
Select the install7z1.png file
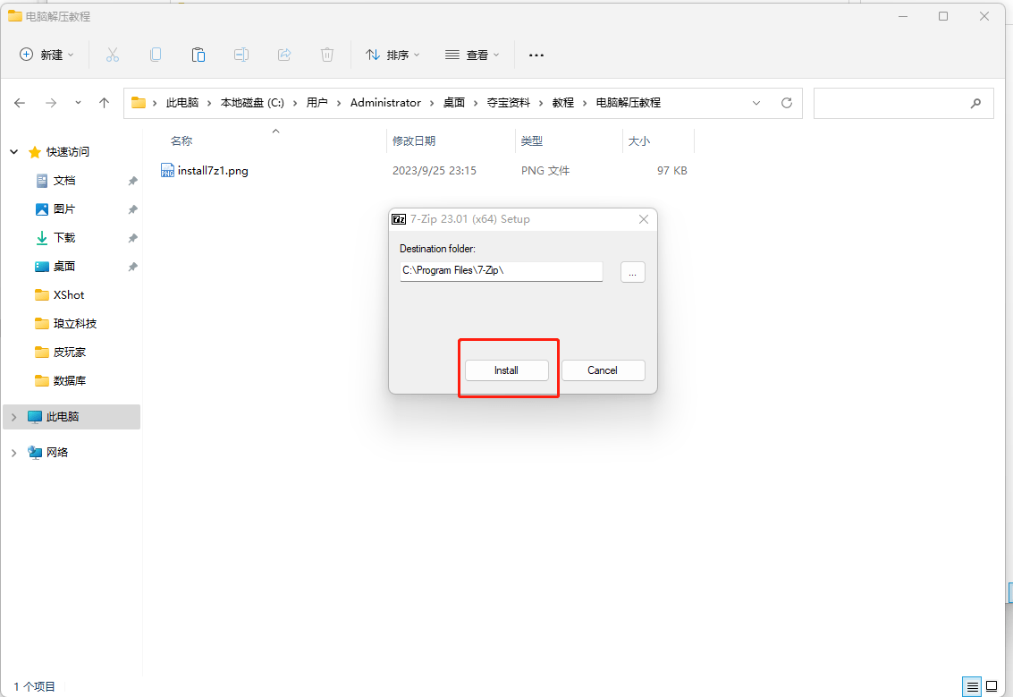tap(213, 171)
